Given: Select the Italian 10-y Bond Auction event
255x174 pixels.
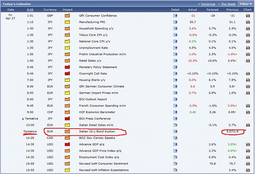Looking at the screenshot, I should [97, 132].
